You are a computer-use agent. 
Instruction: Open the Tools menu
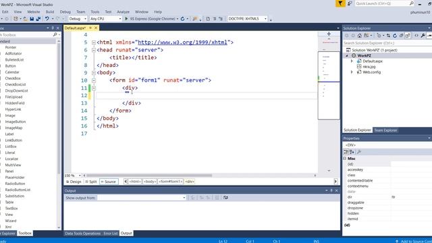coord(95,12)
